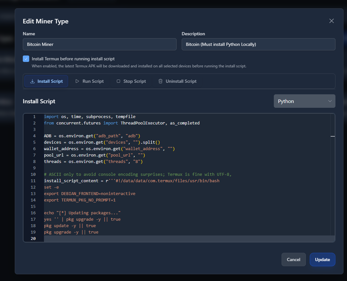Switch to the Run Script tab
Screen dimensions: 347x281
coord(90,81)
